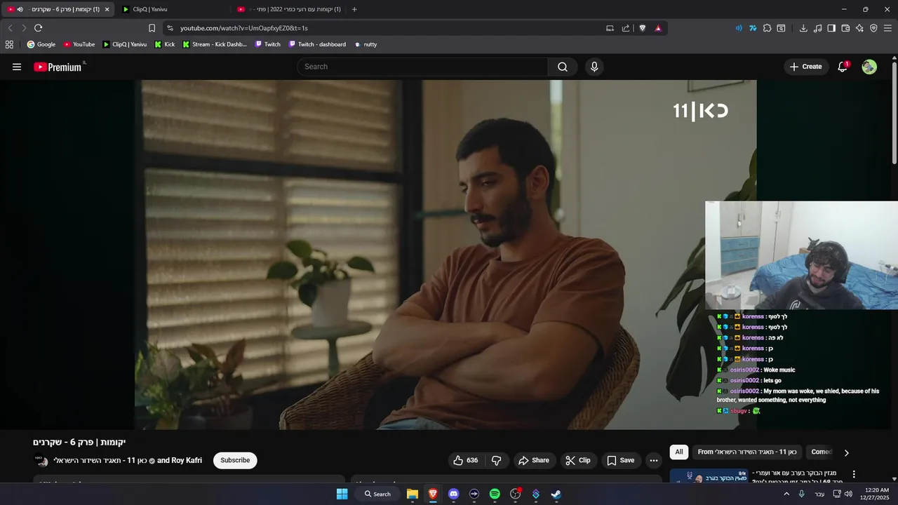Viewport: 898px width, 505px height.
Task: Click the blue sound waves extension icon
Action: pyautogui.click(x=739, y=28)
